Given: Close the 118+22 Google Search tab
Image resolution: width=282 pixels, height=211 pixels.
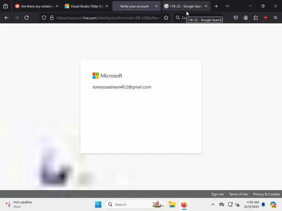Looking at the screenshot, I should [x=206, y=6].
